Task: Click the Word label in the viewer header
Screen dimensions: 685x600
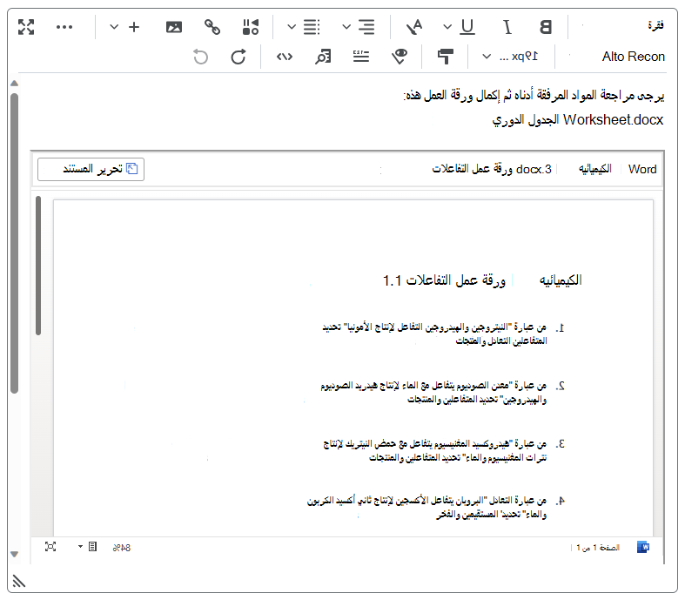Action: (x=642, y=169)
